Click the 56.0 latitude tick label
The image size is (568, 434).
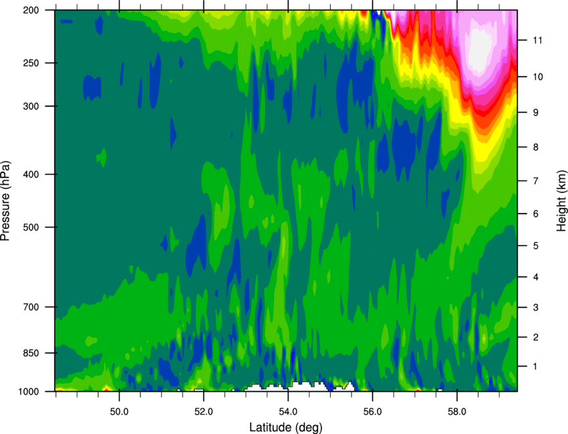pyautogui.click(x=373, y=412)
